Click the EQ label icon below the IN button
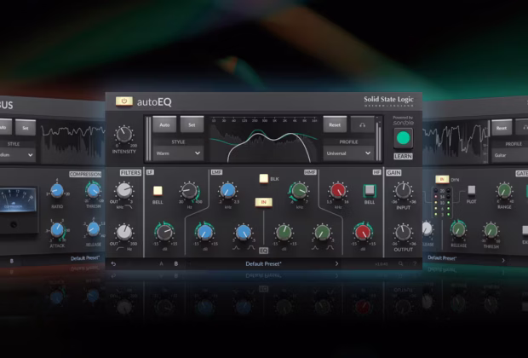Screen dimensions: 528x358 tap(263, 250)
